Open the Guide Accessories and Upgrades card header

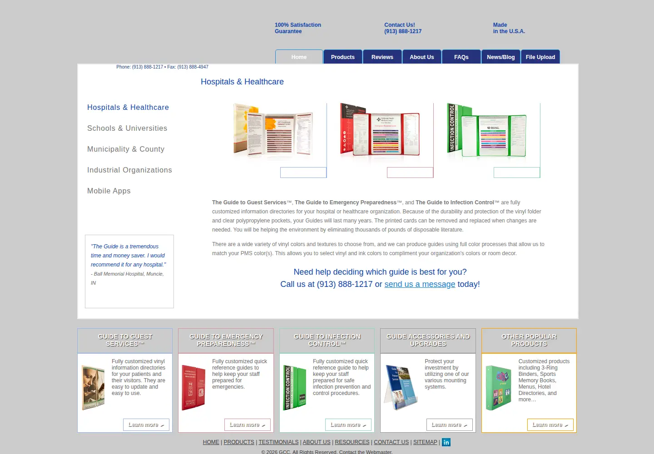tap(428, 340)
